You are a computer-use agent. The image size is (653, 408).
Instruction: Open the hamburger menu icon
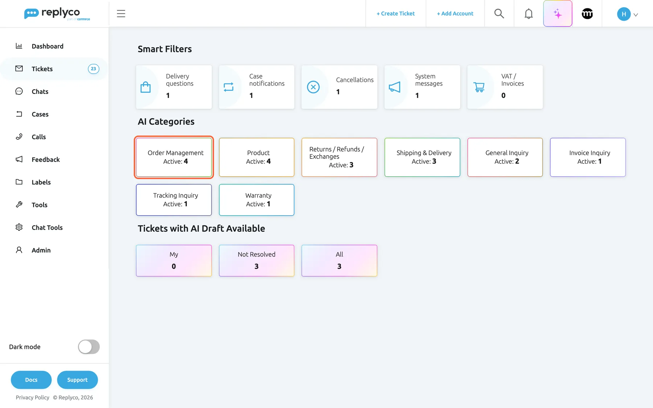121,14
